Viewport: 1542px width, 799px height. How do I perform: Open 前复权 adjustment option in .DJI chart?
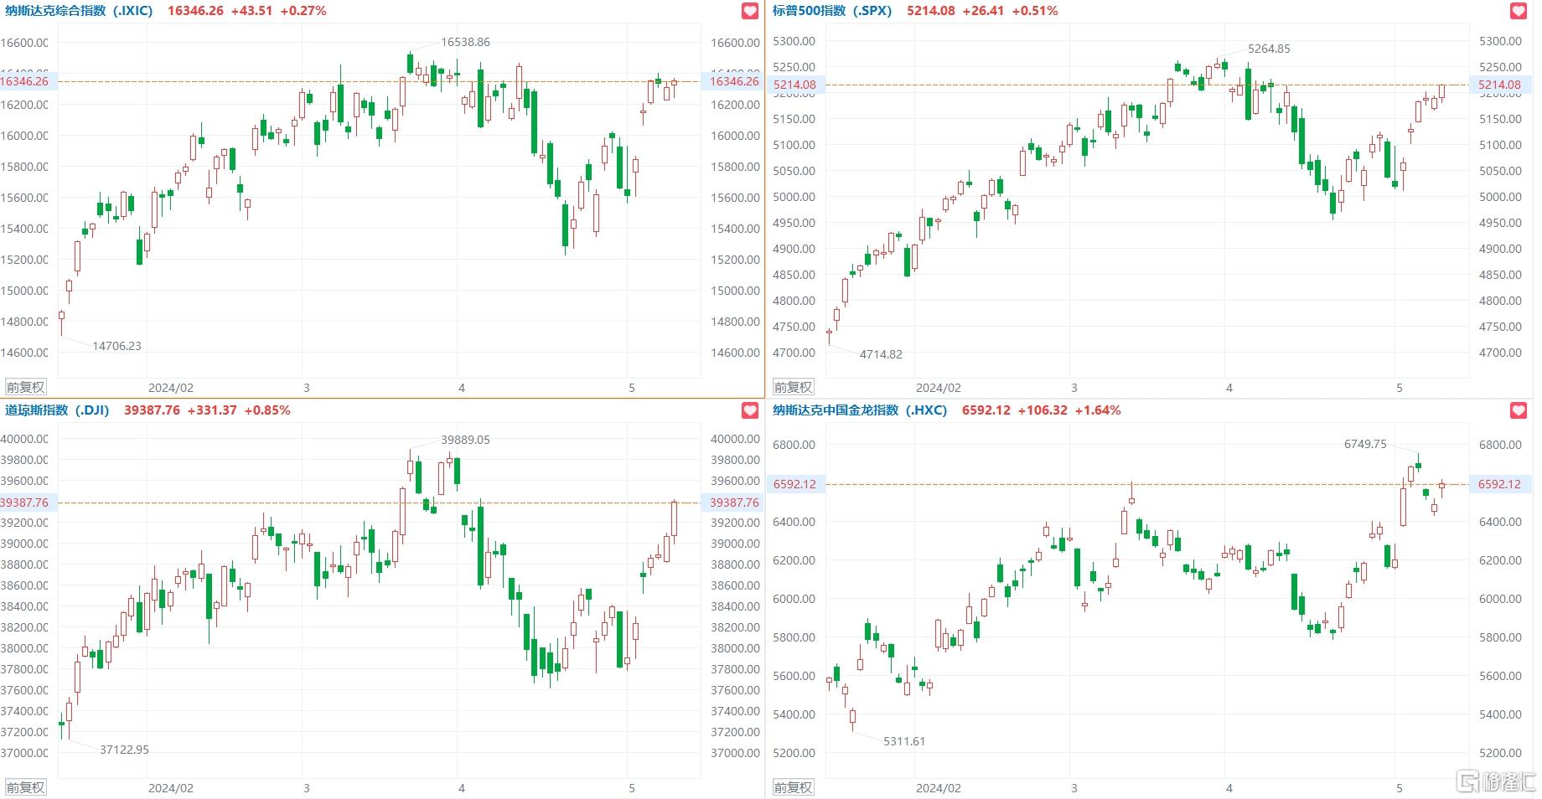(26, 787)
